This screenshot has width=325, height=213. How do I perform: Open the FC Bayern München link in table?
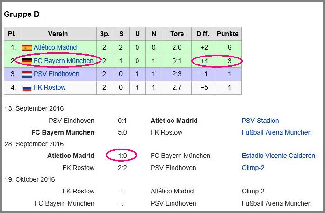[x=64, y=61]
